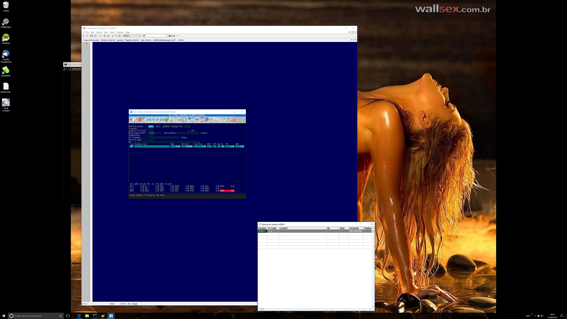Viewport: 567px width, 319px height.
Task: Expand the Harbour scheme dropdown
Action: coord(139,36)
